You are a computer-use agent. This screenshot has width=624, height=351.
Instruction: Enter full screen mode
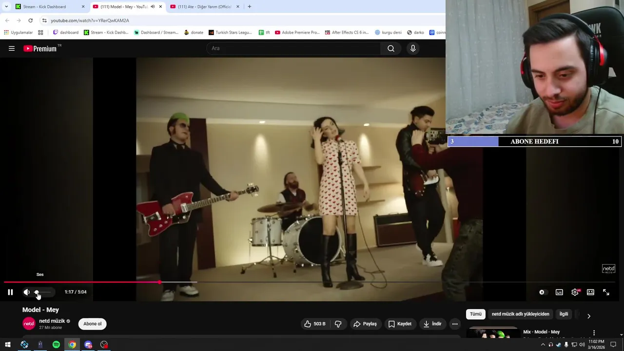click(606, 292)
